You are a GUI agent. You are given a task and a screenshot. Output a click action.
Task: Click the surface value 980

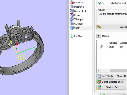pos(121,47)
